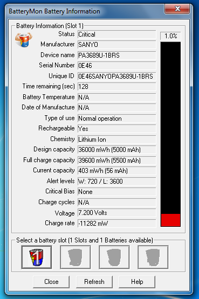199x299 pixels.
Task: Select battery slot 1 icon
Action: coord(37,257)
